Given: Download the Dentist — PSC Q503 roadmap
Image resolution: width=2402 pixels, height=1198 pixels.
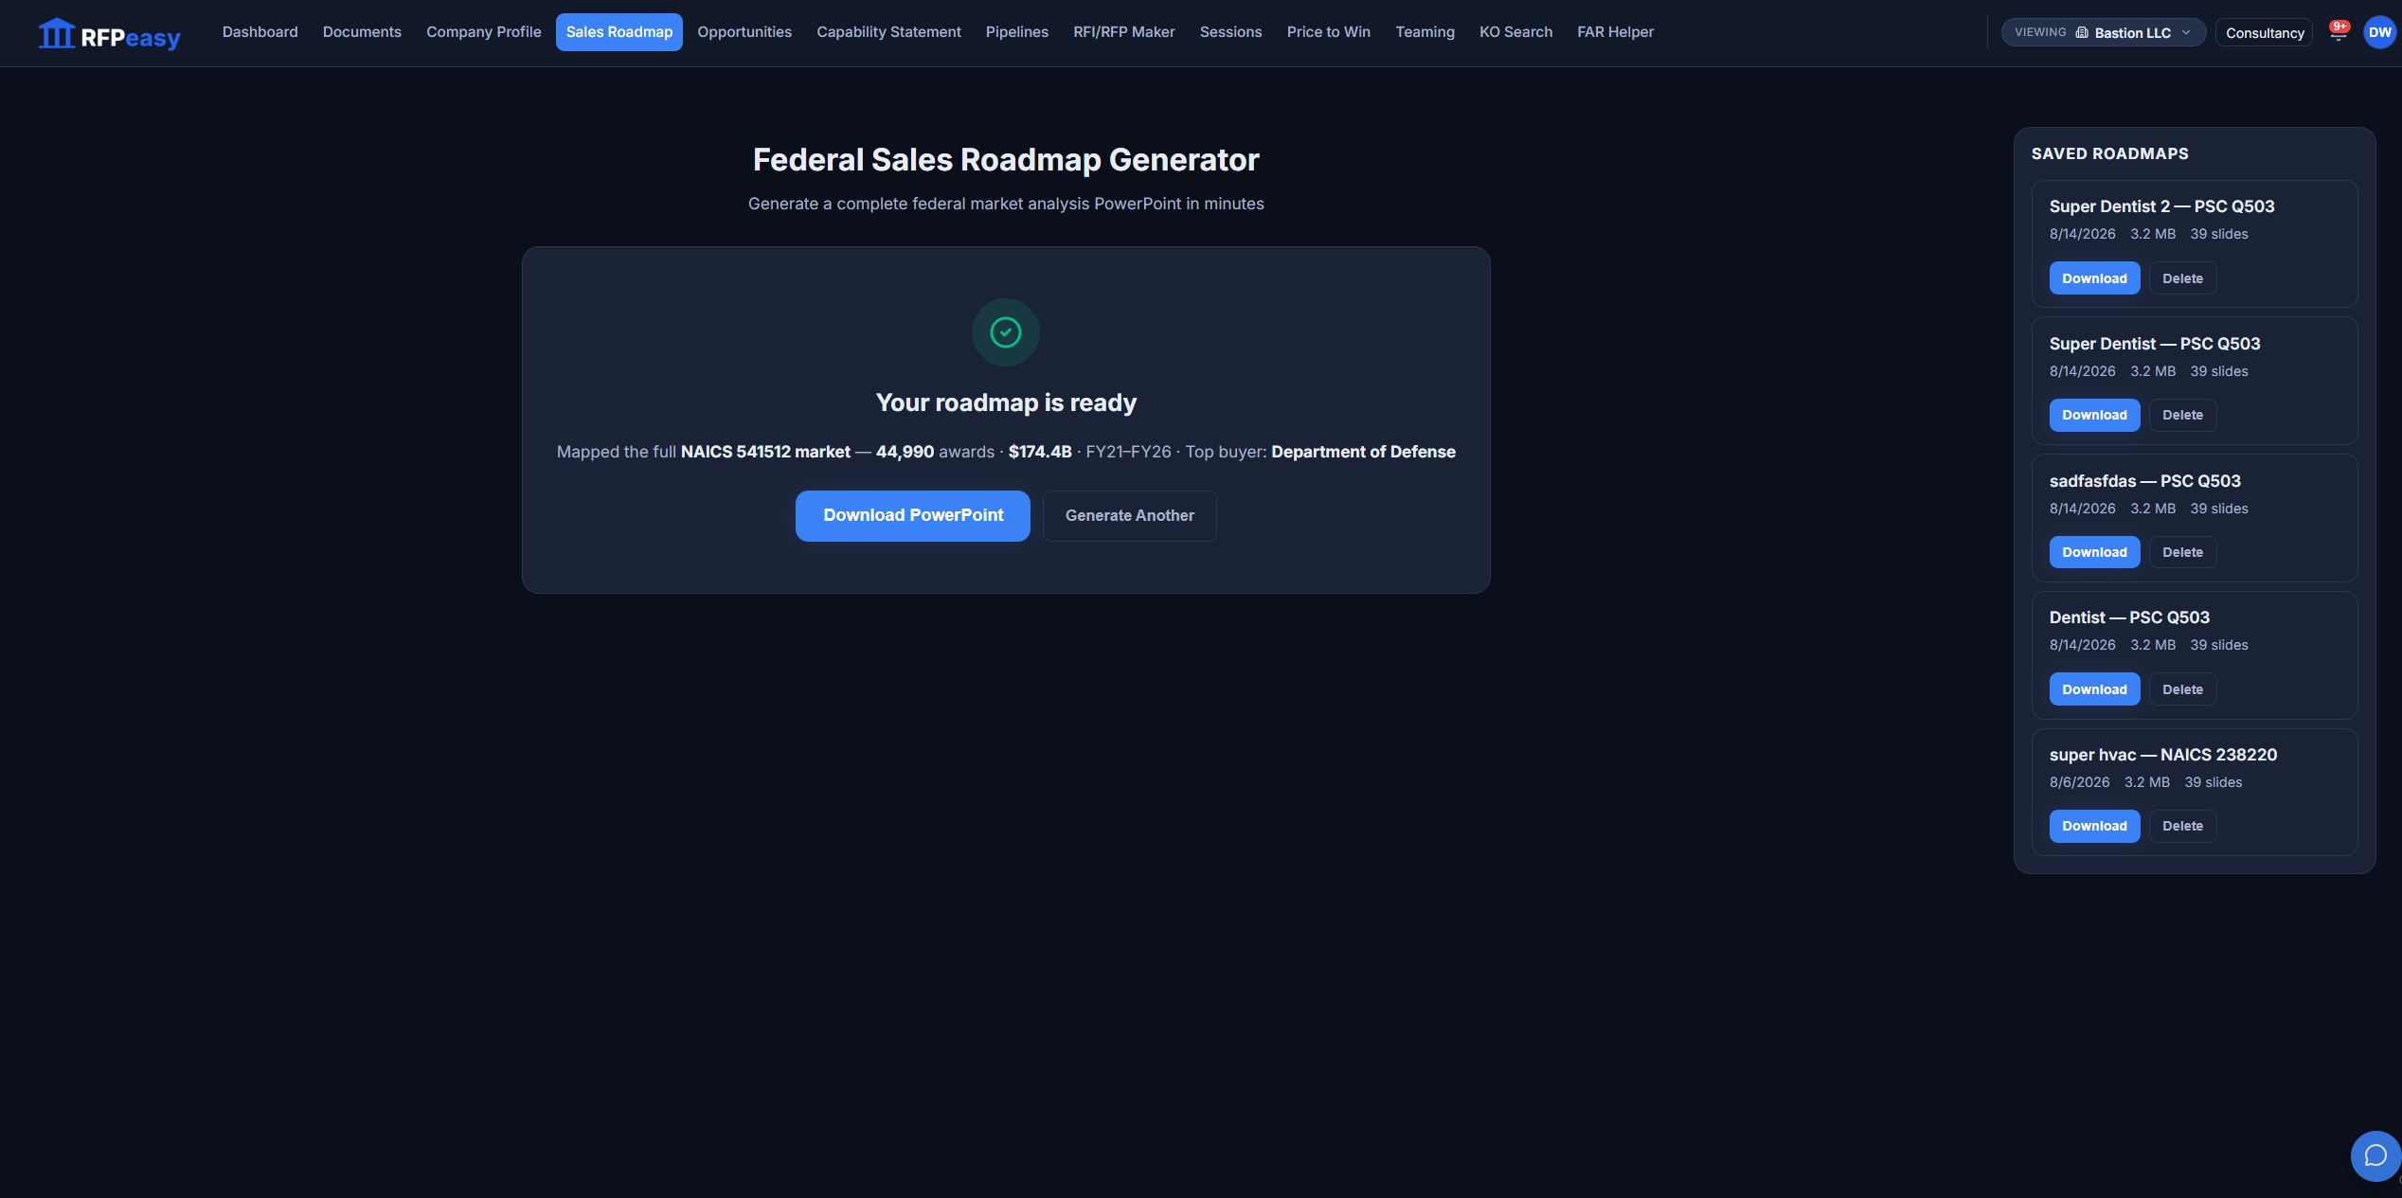Looking at the screenshot, I should pyautogui.click(x=2094, y=689).
